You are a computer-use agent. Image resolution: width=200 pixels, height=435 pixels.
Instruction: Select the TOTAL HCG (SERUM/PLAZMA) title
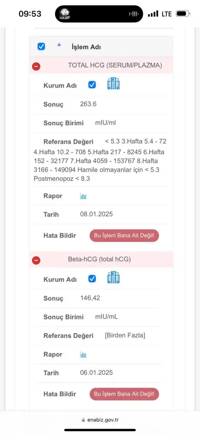point(115,65)
